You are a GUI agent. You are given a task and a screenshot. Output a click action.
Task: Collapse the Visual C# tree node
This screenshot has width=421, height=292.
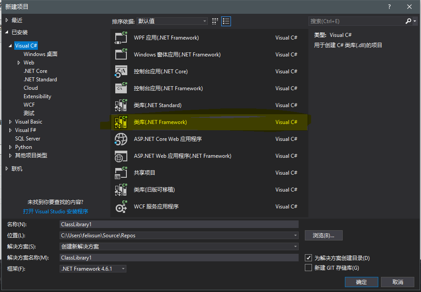tap(11, 46)
